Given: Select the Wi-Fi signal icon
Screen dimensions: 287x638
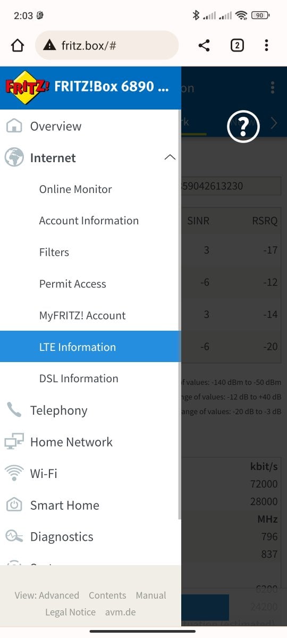Looking at the screenshot, I should coord(14,473).
